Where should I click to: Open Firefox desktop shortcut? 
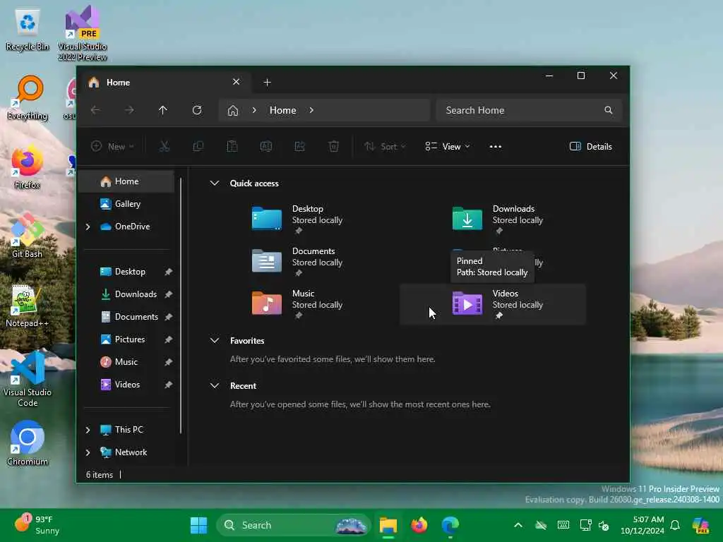28,167
